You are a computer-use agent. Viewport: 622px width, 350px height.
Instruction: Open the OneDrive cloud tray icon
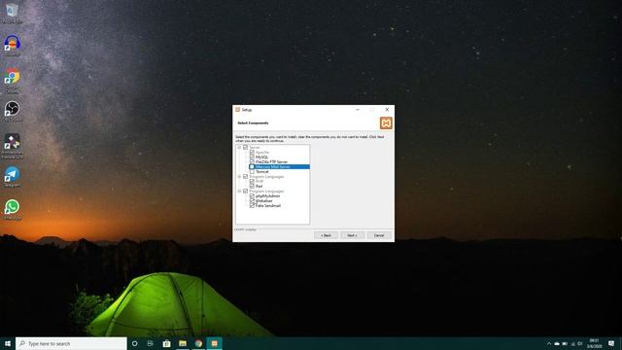click(557, 343)
